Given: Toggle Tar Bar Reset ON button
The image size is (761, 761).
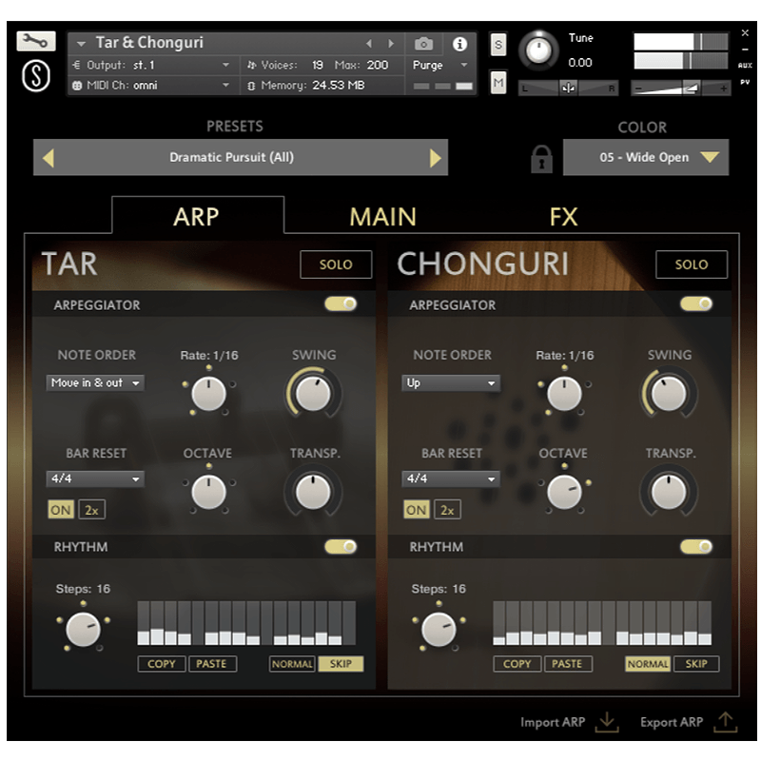Looking at the screenshot, I should [x=61, y=510].
